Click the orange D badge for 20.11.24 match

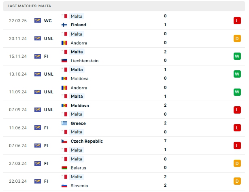[237, 38]
